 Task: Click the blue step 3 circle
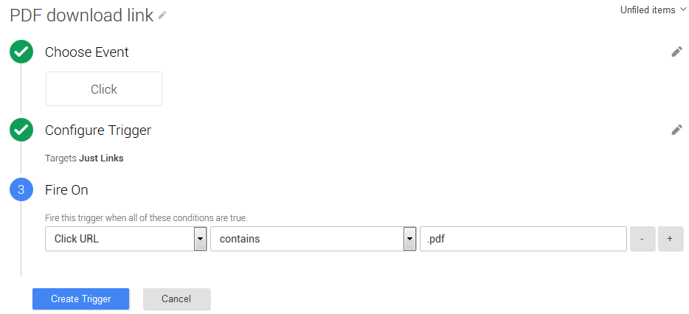click(21, 189)
